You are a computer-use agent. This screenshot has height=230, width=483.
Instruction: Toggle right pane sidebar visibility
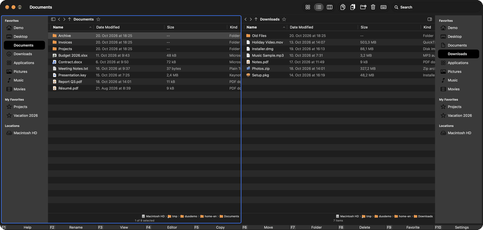point(430,19)
